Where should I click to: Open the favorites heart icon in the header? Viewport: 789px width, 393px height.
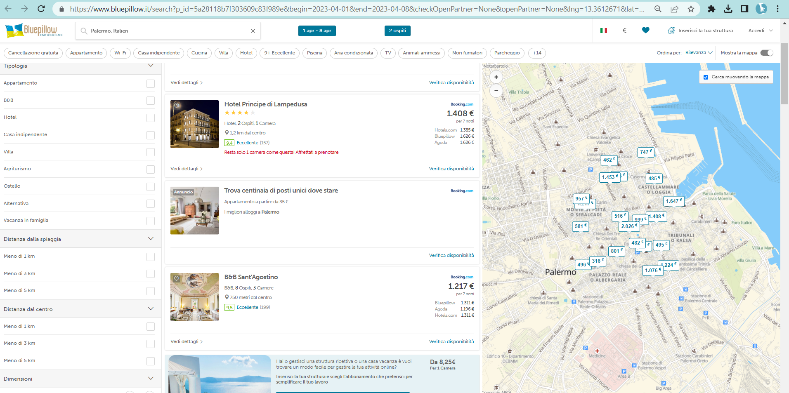click(x=645, y=31)
